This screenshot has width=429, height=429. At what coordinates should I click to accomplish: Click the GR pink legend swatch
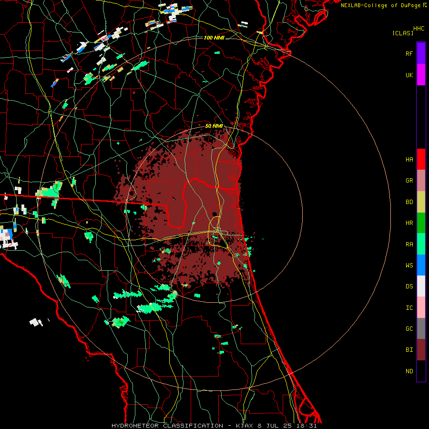pyautogui.click(x=421, y=181)
